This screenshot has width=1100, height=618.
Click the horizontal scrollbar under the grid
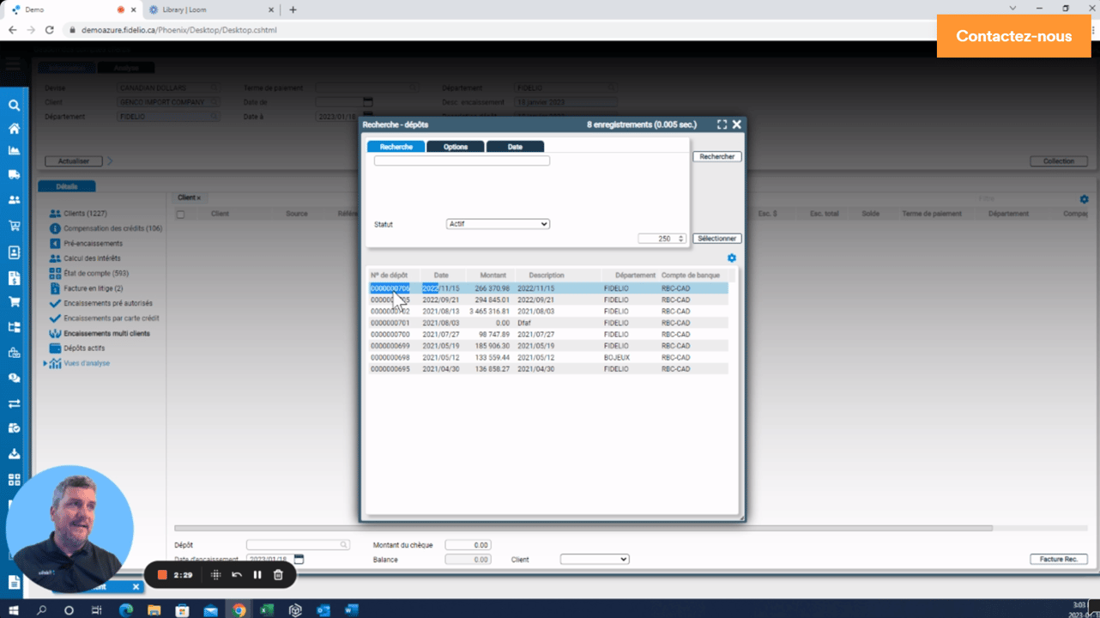tap(583, 528)
